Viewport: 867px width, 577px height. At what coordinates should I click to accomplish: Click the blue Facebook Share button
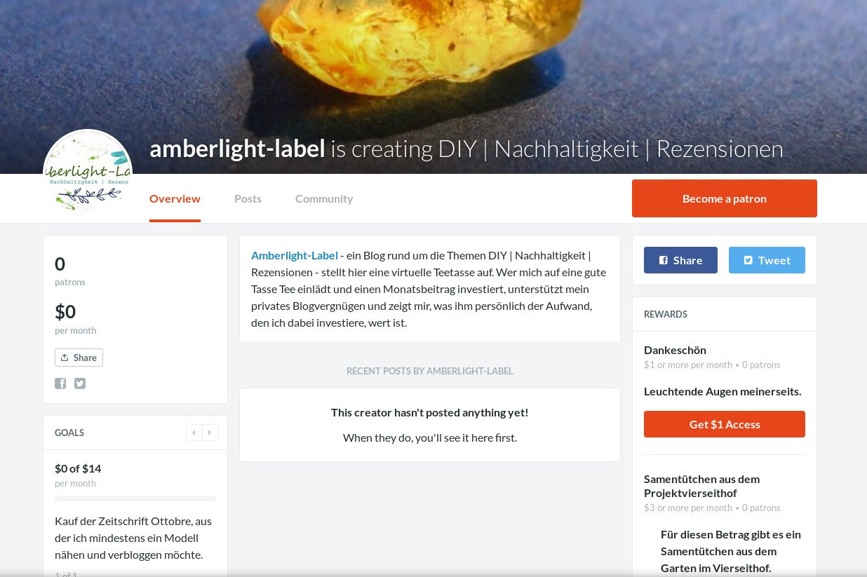(x=680, y=260)
